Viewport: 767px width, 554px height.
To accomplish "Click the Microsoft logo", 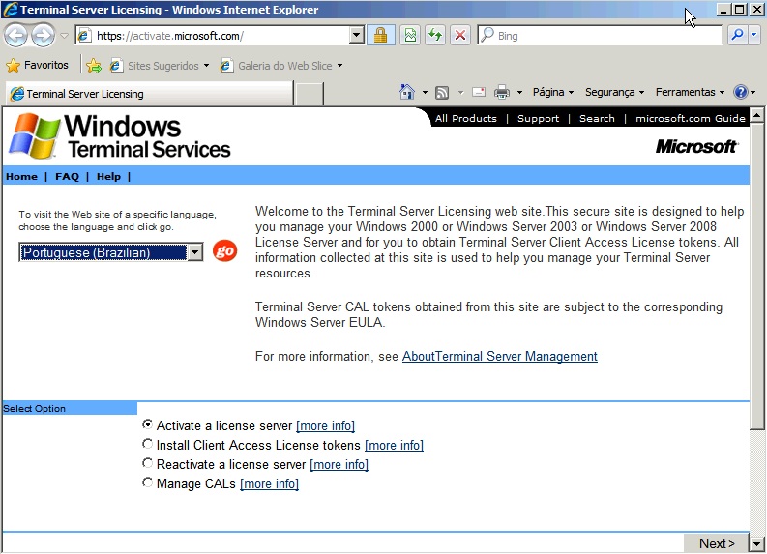I will tap(696, 146).
